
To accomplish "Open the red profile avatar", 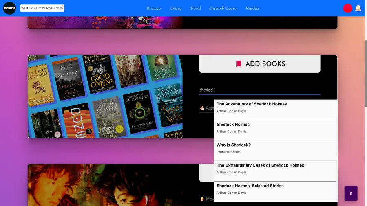I will coord(347,9).
